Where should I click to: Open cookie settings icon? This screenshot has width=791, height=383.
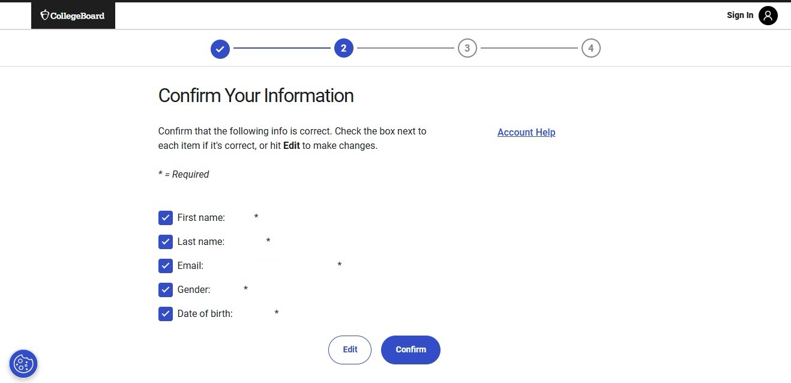click(x=23, y=363)
